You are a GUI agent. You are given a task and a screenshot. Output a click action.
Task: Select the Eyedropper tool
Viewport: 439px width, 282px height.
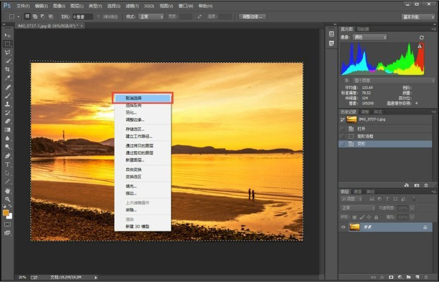8,78
